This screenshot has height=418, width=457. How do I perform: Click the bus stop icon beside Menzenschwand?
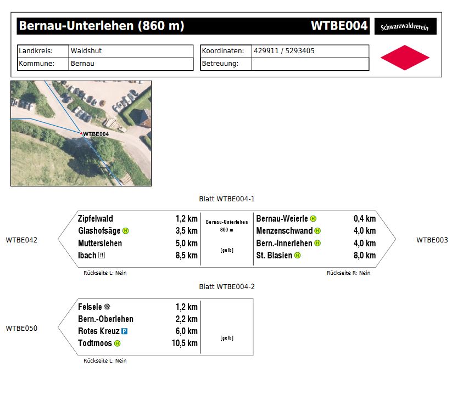(x=317, y=231)
